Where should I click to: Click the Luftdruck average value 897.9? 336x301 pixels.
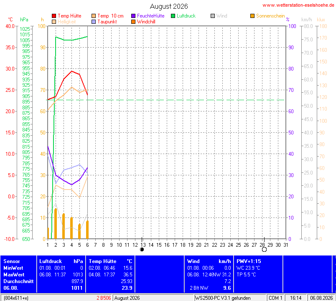tap(77, 281)
